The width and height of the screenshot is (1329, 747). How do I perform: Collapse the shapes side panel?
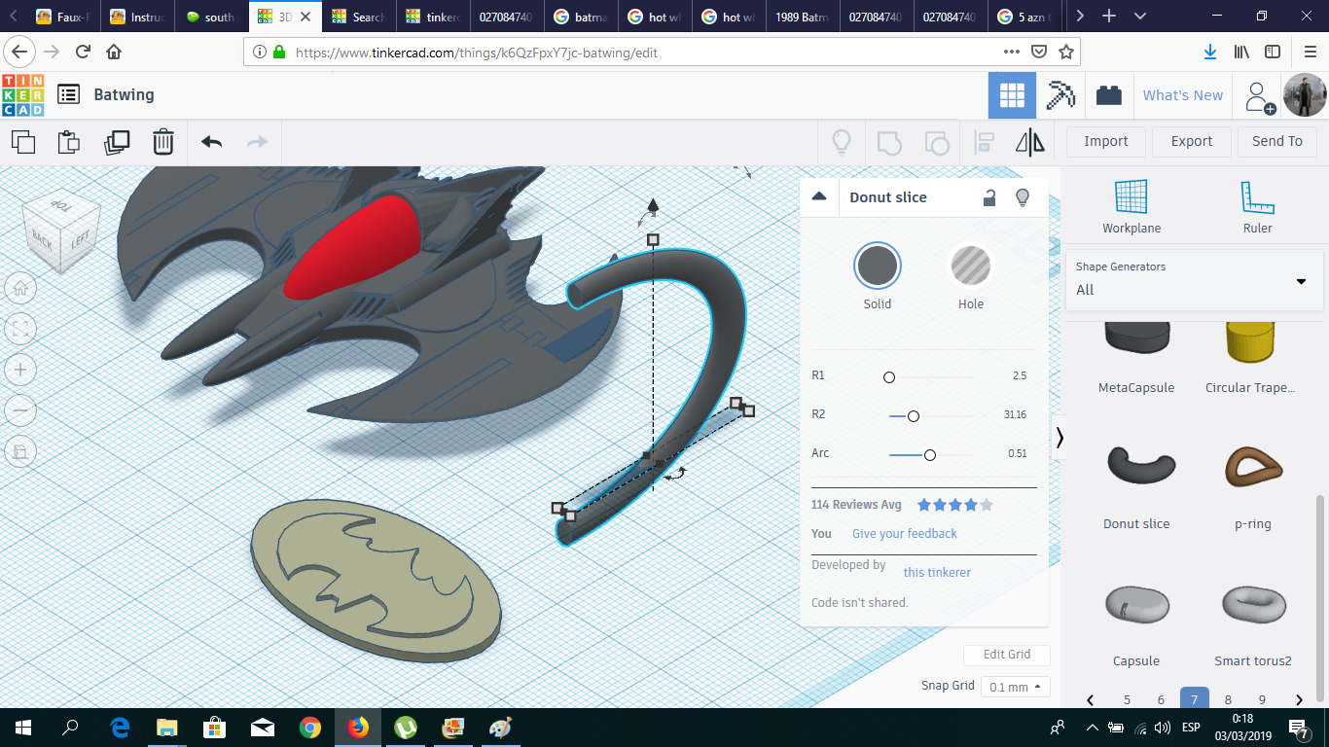(1060, 439)
